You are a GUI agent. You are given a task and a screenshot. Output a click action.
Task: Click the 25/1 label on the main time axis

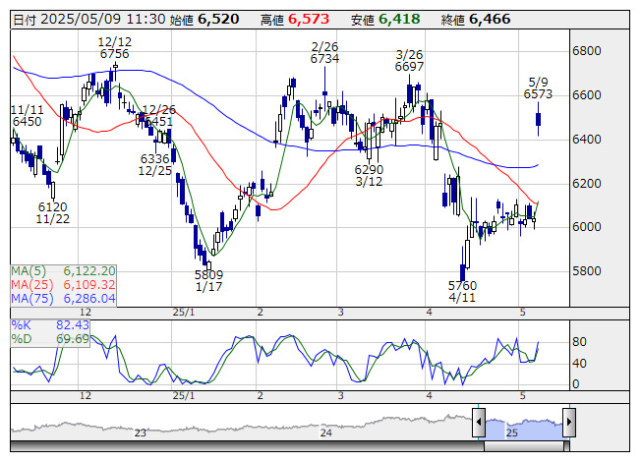184,313
